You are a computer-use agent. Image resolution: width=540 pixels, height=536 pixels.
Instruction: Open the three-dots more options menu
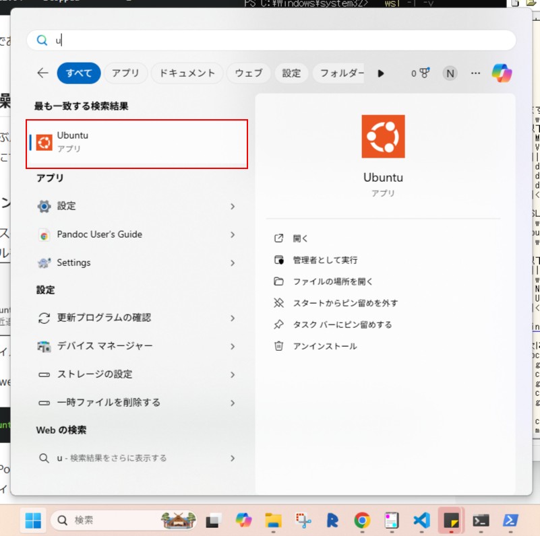point(475,73)
